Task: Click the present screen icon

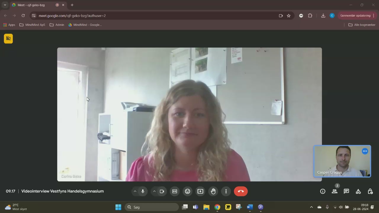Action: click(200, 191)
